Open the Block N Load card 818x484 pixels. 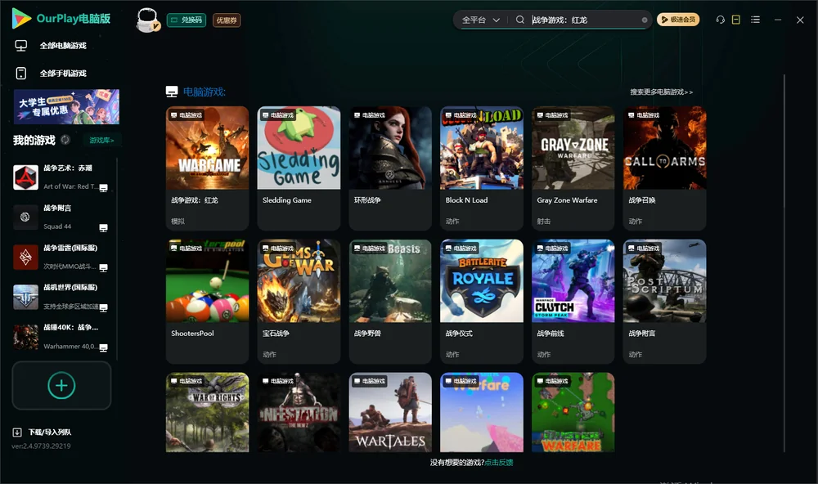(482, 168)
